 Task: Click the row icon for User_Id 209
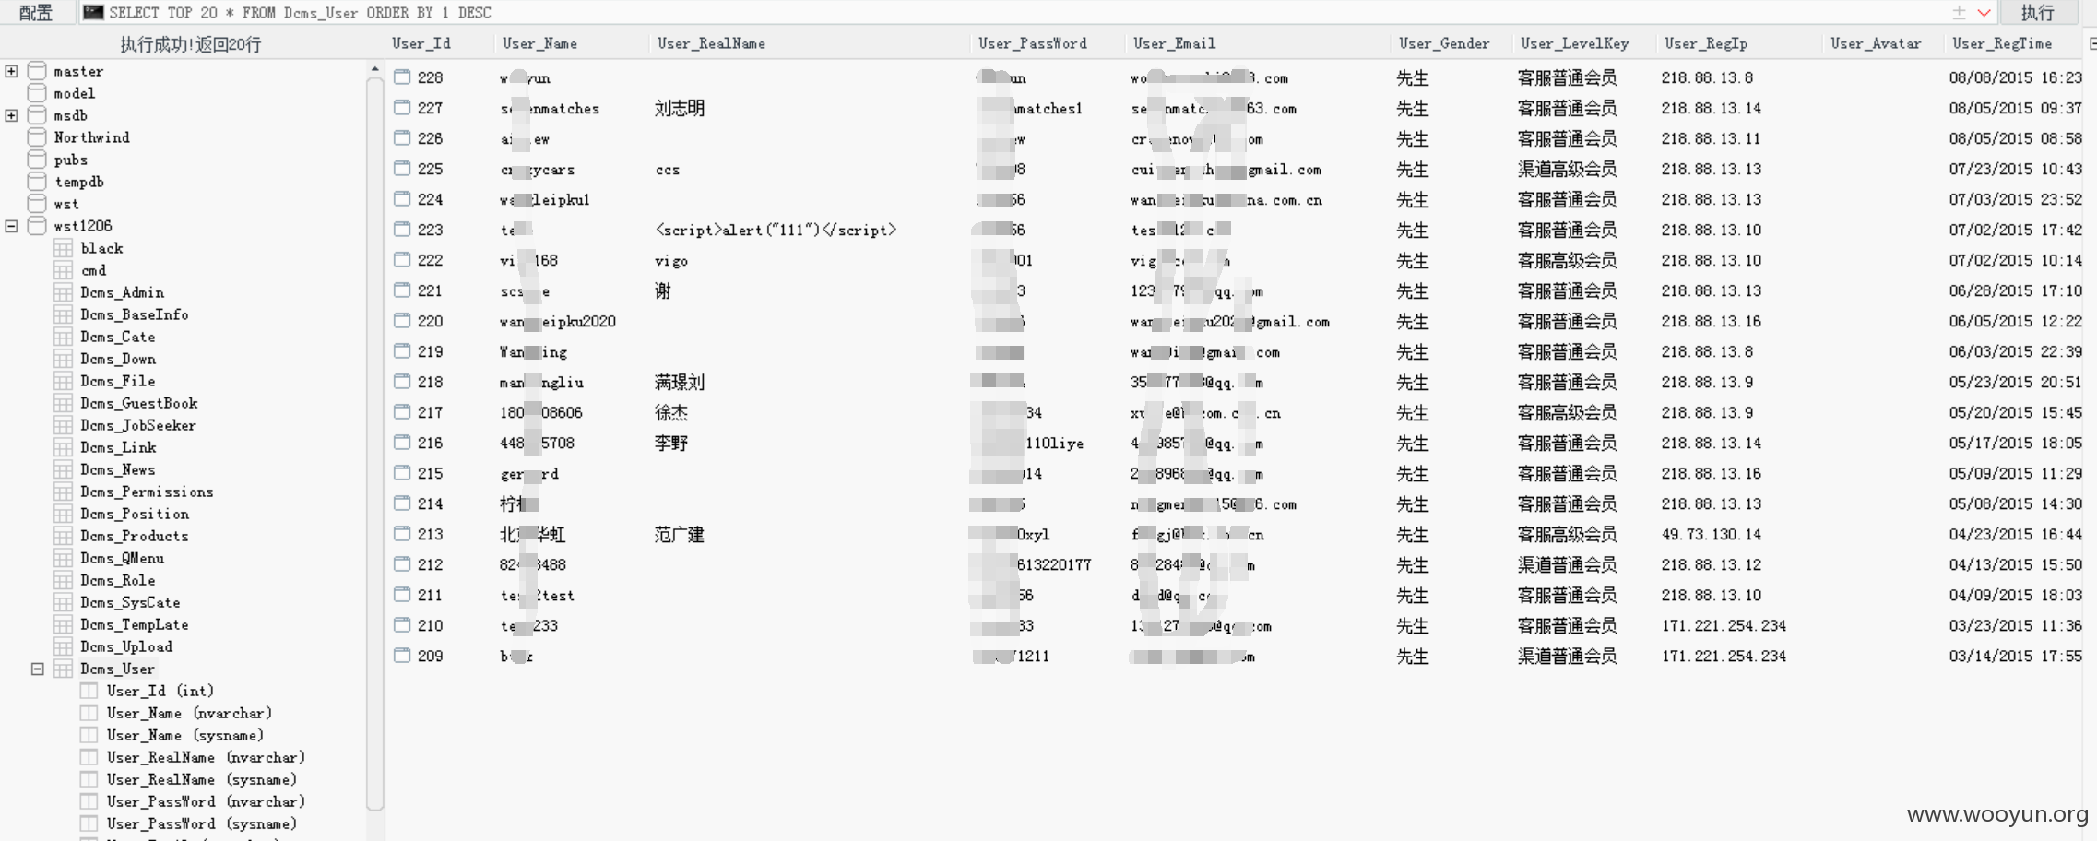pyautogui.click(x=402, y=655)
